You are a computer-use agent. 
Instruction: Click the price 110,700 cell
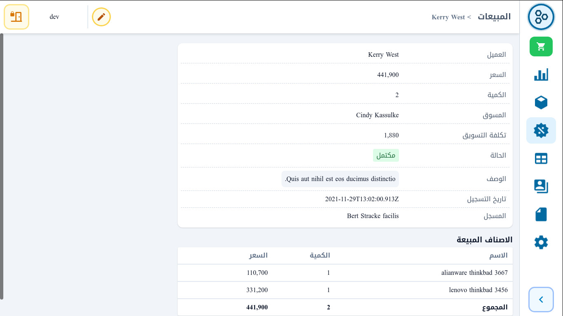(257, 273)
